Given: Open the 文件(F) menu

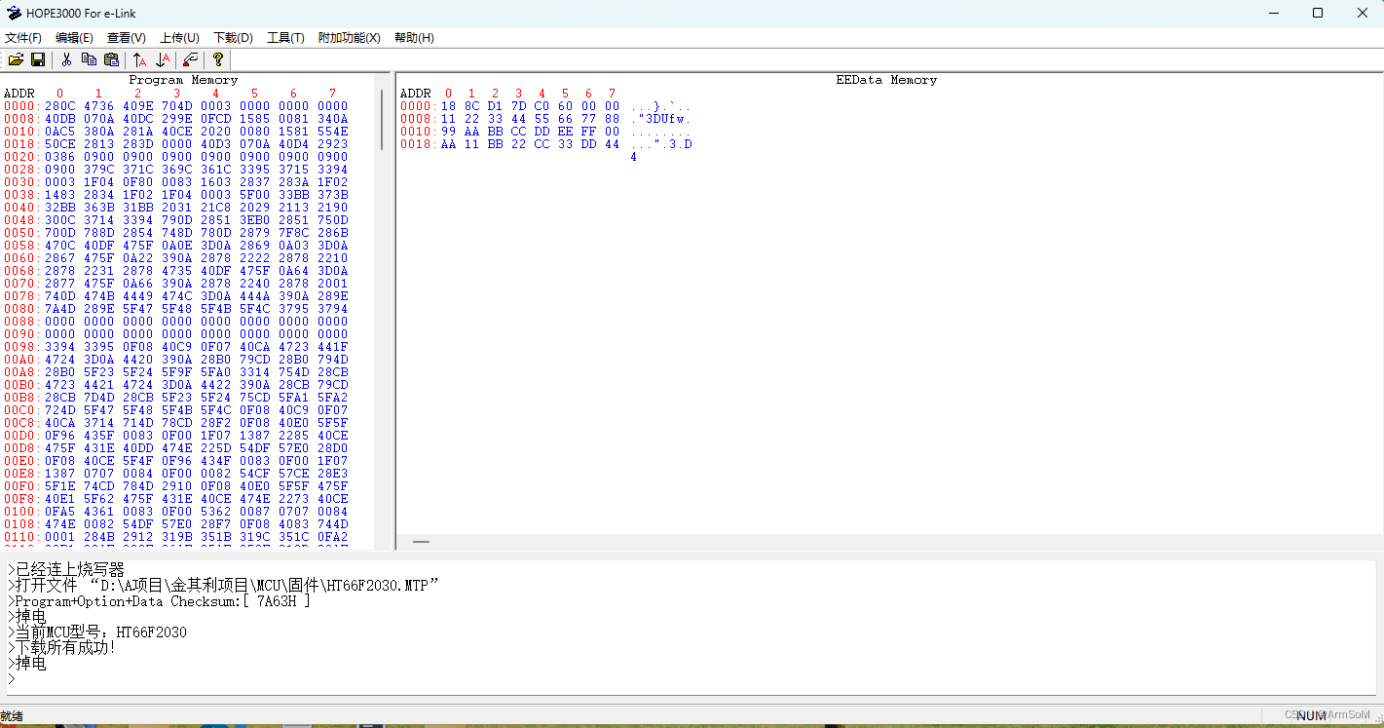Looking at the screenshot, I should (23, 38).
